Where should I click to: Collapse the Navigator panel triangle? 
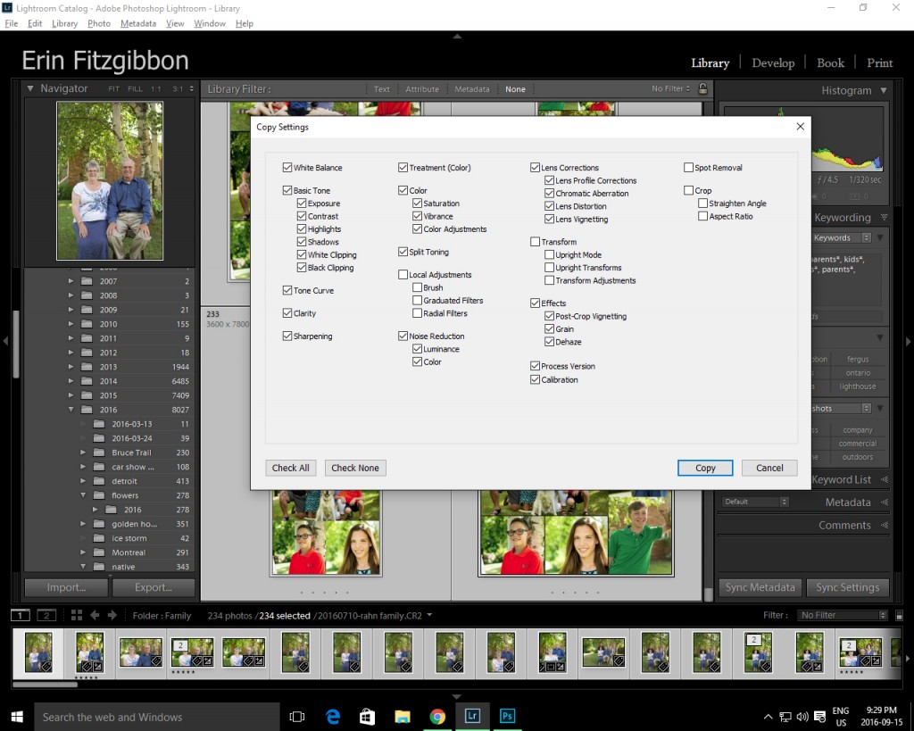[x=30, y=88]
